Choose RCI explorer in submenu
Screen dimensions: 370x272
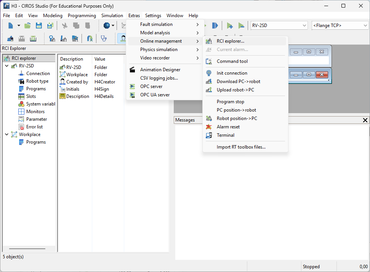click(245, 41)
